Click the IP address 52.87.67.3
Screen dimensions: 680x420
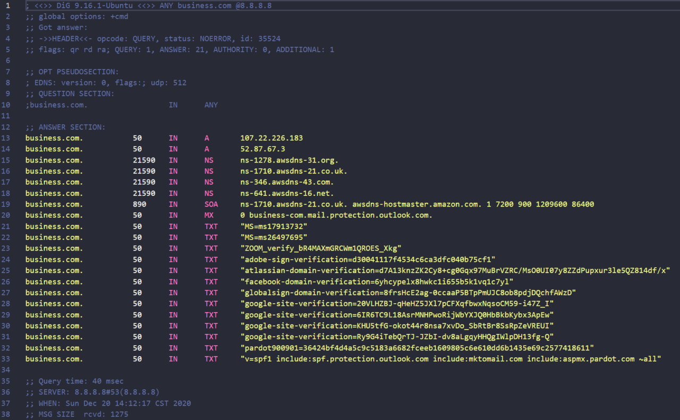pos(262,149)
